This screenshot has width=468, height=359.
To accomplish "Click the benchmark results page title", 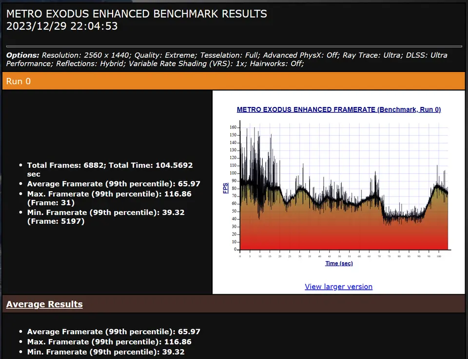I will pyautogui.click(x=136, y=14).
